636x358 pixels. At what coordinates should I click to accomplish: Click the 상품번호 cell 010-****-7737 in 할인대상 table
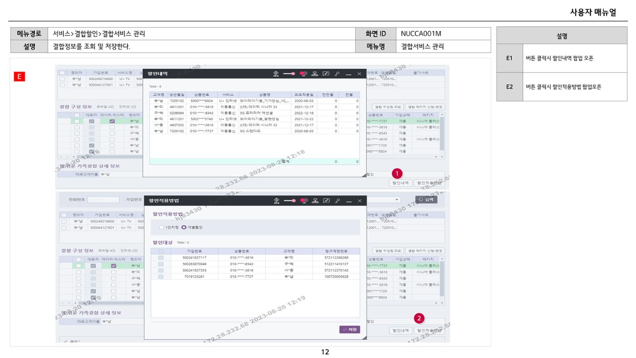[241, 276]
